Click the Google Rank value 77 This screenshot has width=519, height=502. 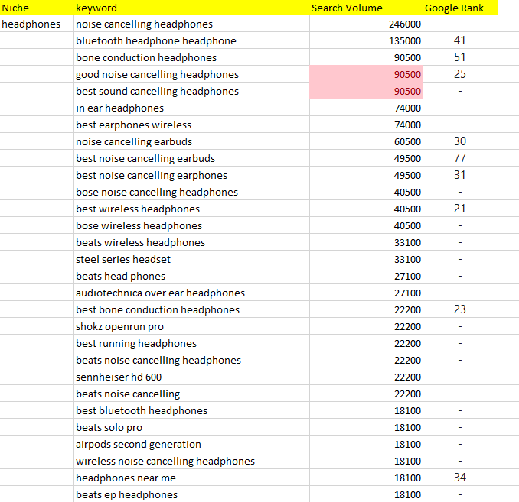point(459,159)
